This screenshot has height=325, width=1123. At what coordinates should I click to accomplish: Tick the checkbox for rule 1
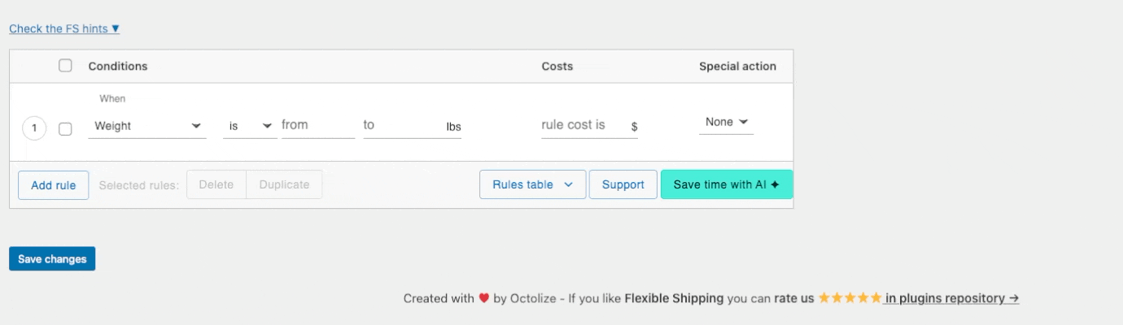pos(66,128)
